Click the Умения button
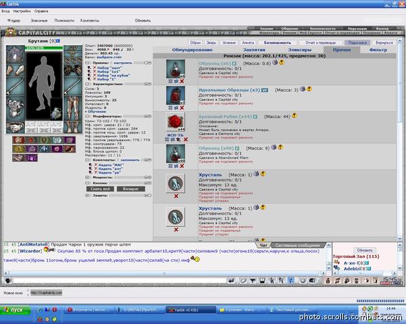The height and width of the screenshot is (324, 406). (229, 43)
